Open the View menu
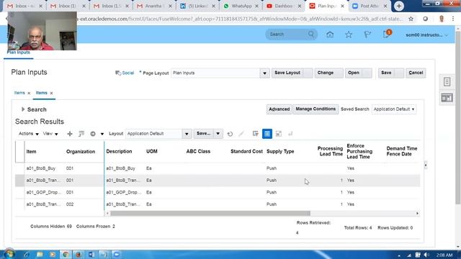 pyautogui.click(x=50, y=134)
